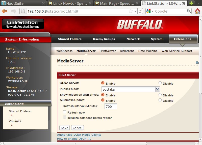Select Disable for DLNA Server
Screen dimensions: 202x145
click(160, 83)
